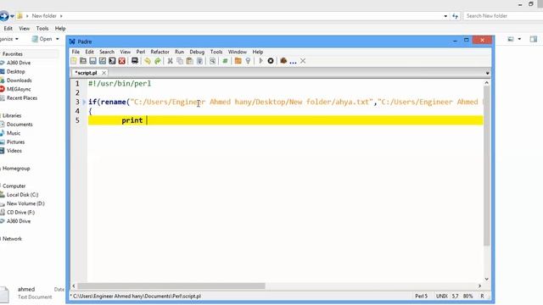
Task: Open the Edit menu in Padre
Action: coord(89,52)
